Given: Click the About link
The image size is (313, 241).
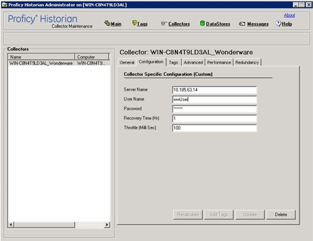Looking at the screenshot, I should pyautogui.click(x=290, y=15).
